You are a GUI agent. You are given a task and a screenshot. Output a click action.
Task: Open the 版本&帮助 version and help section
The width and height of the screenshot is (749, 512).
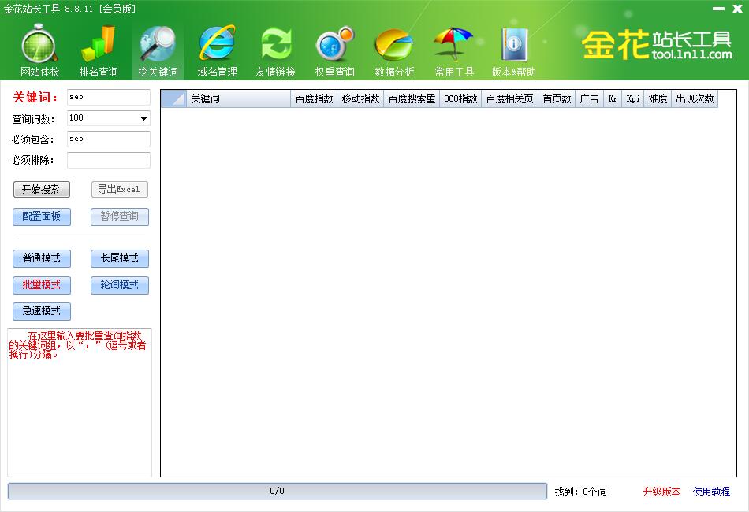[x=513, y=51]
